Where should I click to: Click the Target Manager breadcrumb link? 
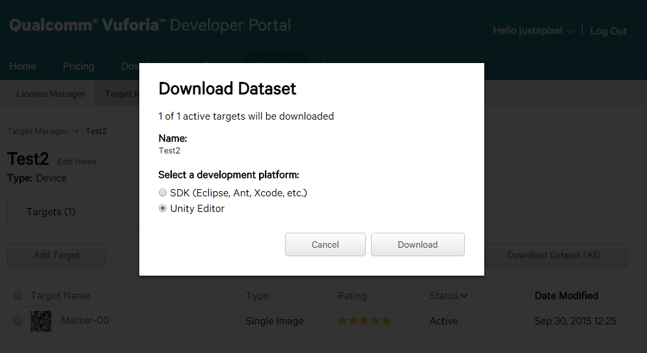tap(38, 131)
